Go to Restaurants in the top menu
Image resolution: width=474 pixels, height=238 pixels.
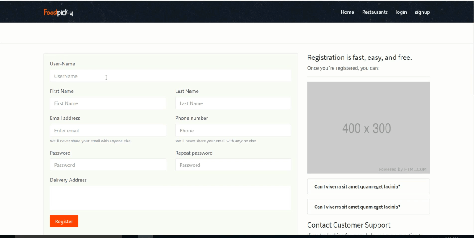pos(375,12)
